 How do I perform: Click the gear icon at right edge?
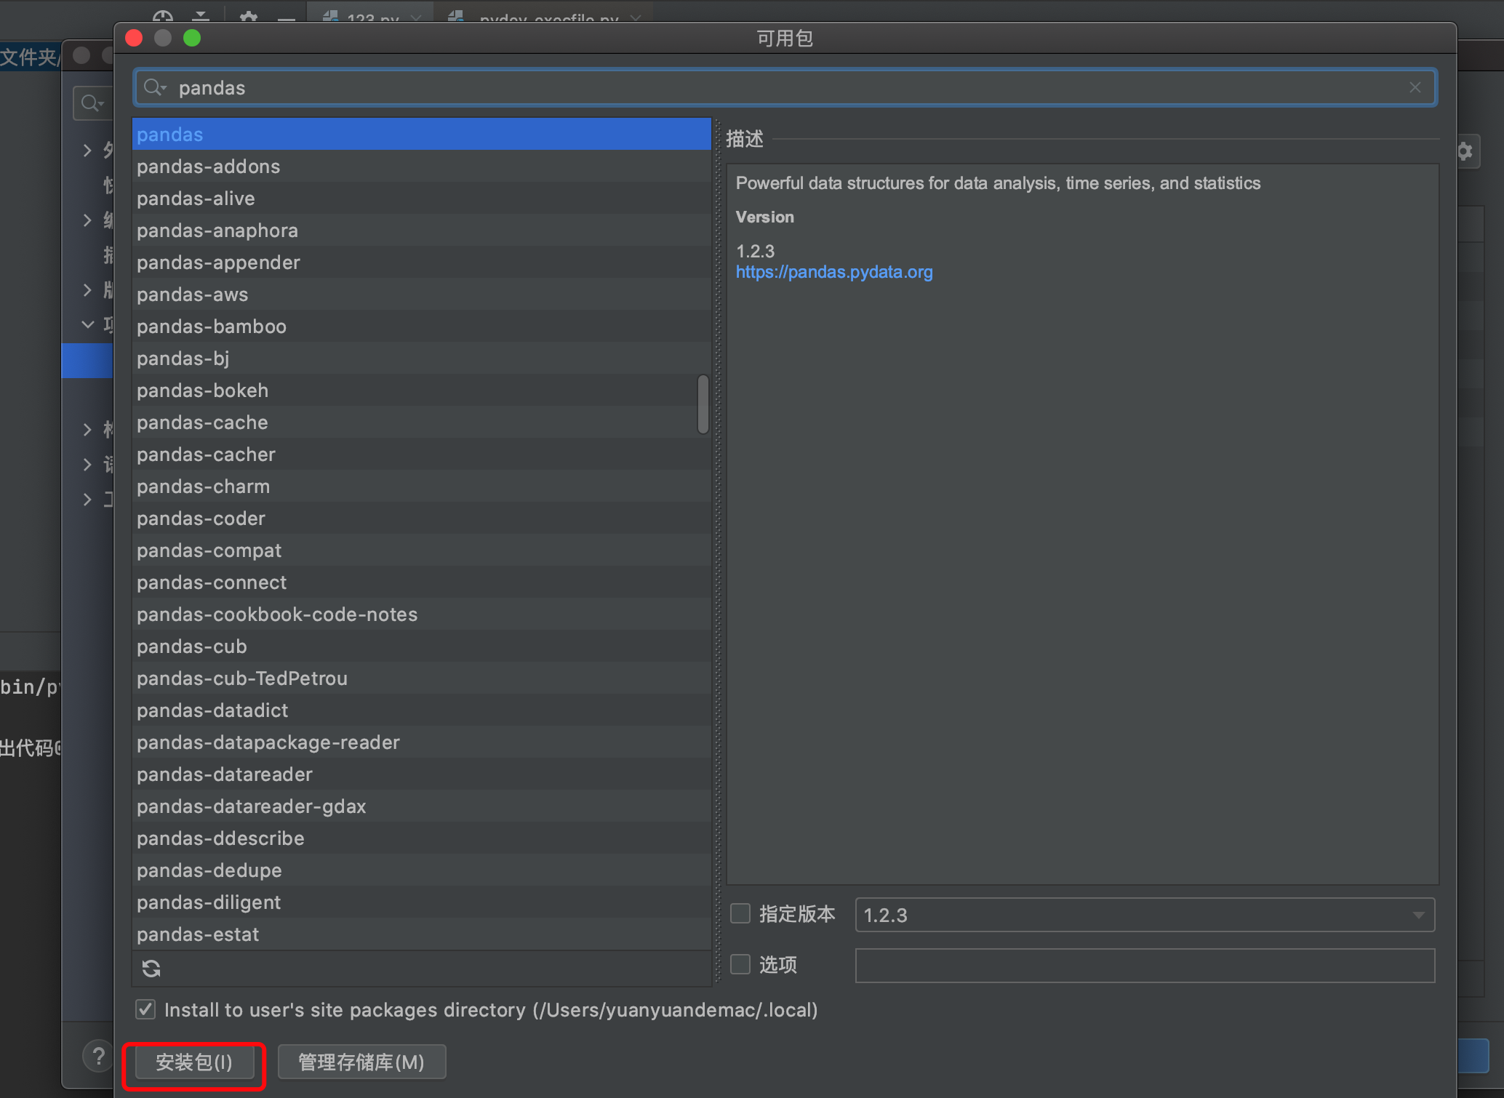pos(1465,151)
